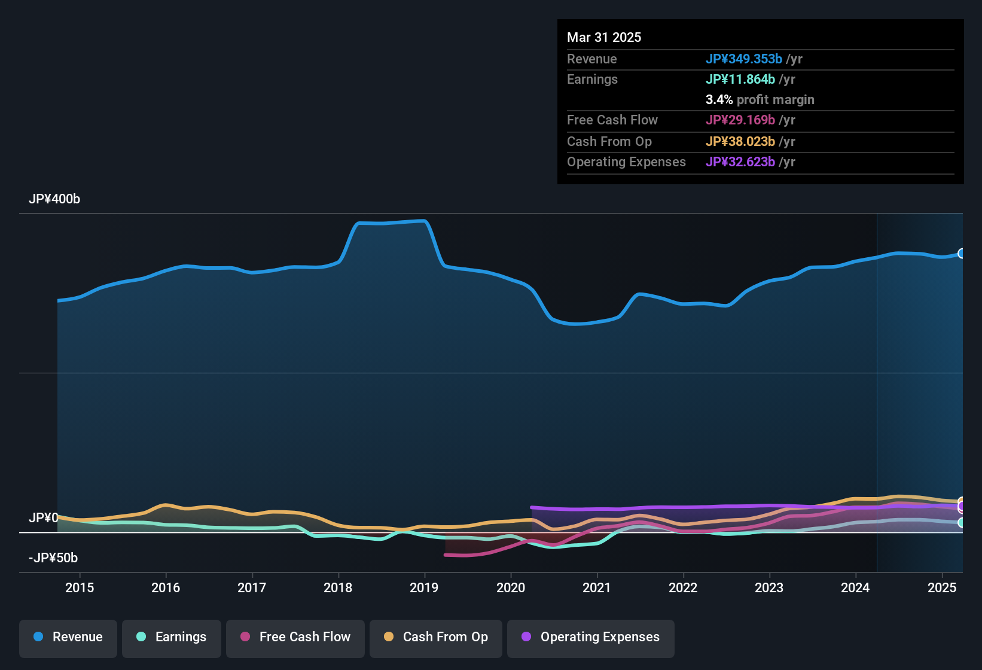Toggle the Free Cash Flow legend button
This screenshot has height=670, width=982.
tap(295, 638)
